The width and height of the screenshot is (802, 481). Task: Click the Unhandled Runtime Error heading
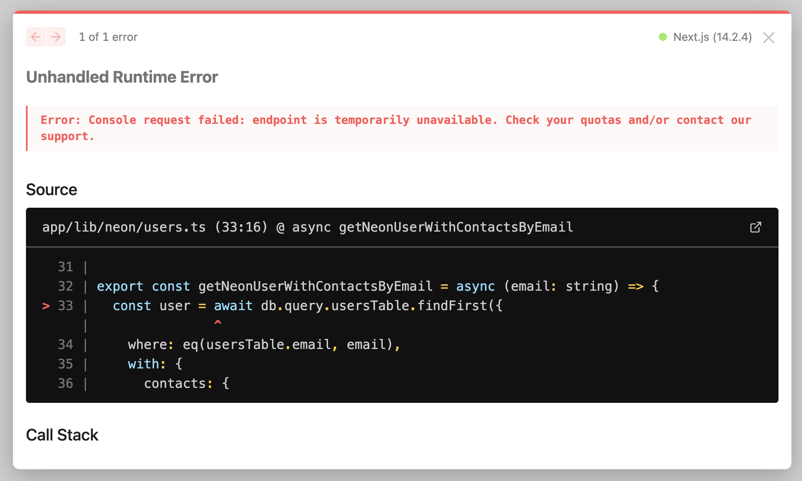coord(122,77)
